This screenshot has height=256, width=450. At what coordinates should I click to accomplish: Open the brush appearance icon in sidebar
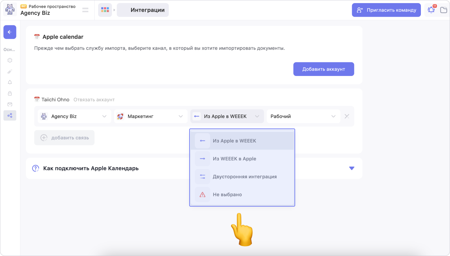point(10,71)
